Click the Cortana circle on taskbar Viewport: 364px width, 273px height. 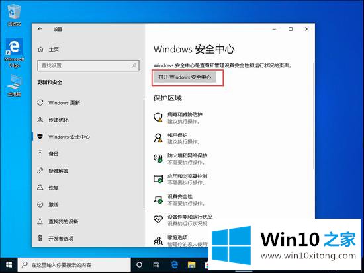tap(139, 264)
